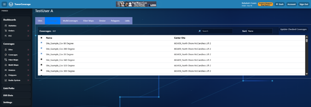The image size is (311, 107).
Task: Click Update Checked Coverages button
Action: (x=293, y=29)
